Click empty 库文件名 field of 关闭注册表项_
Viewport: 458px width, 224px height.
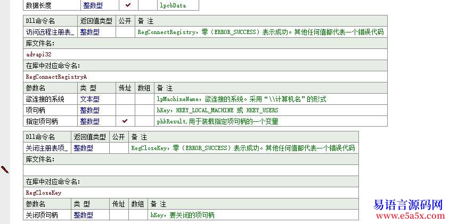(x=191, y=170)
